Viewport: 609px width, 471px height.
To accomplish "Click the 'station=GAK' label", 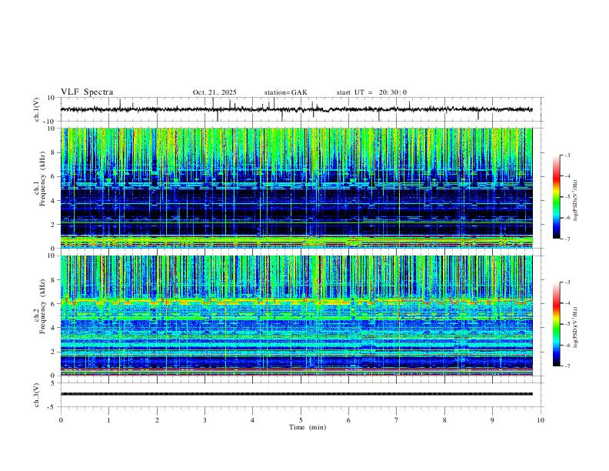I will tap(286, 92).
